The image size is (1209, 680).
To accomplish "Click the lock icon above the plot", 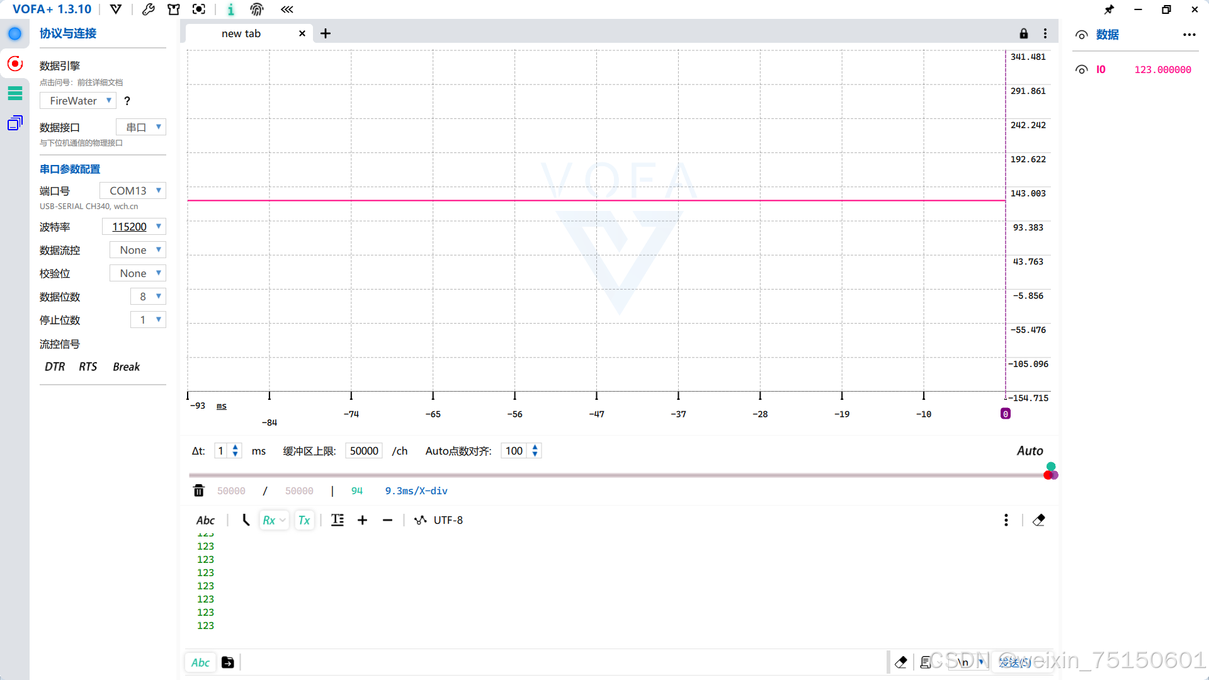I will [1024, 33].
